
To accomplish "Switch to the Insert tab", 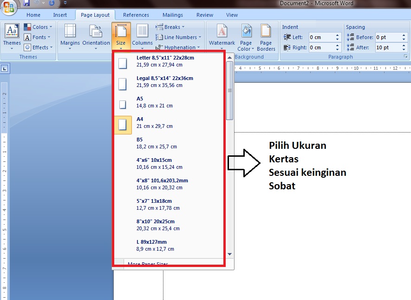I will [60, 15].
